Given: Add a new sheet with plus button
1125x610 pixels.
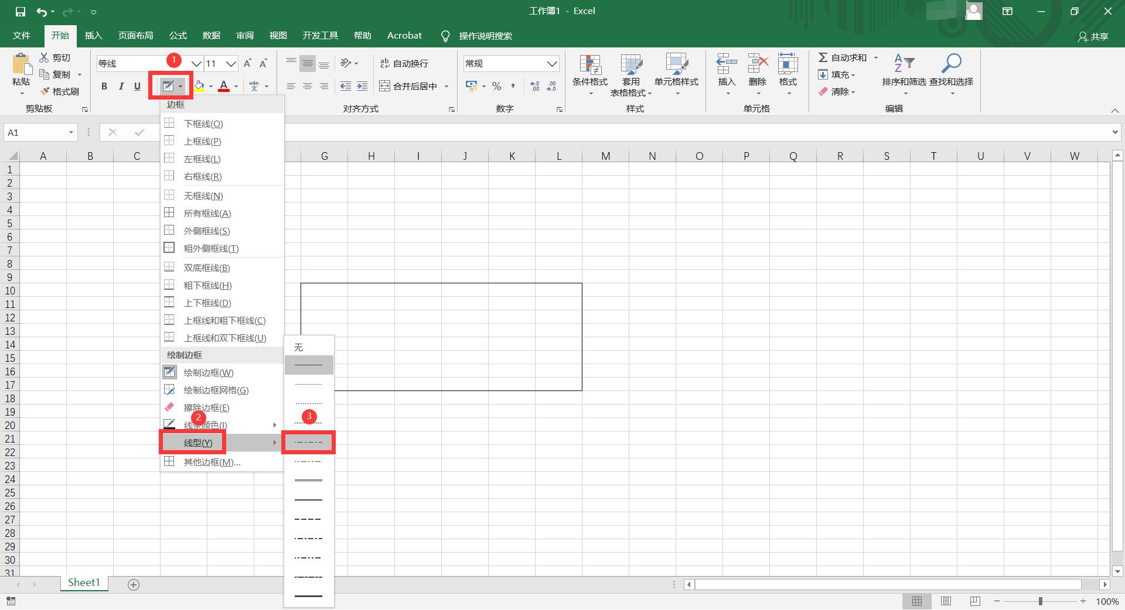Looking at the screenshot, I should click(x=134, y=584).
